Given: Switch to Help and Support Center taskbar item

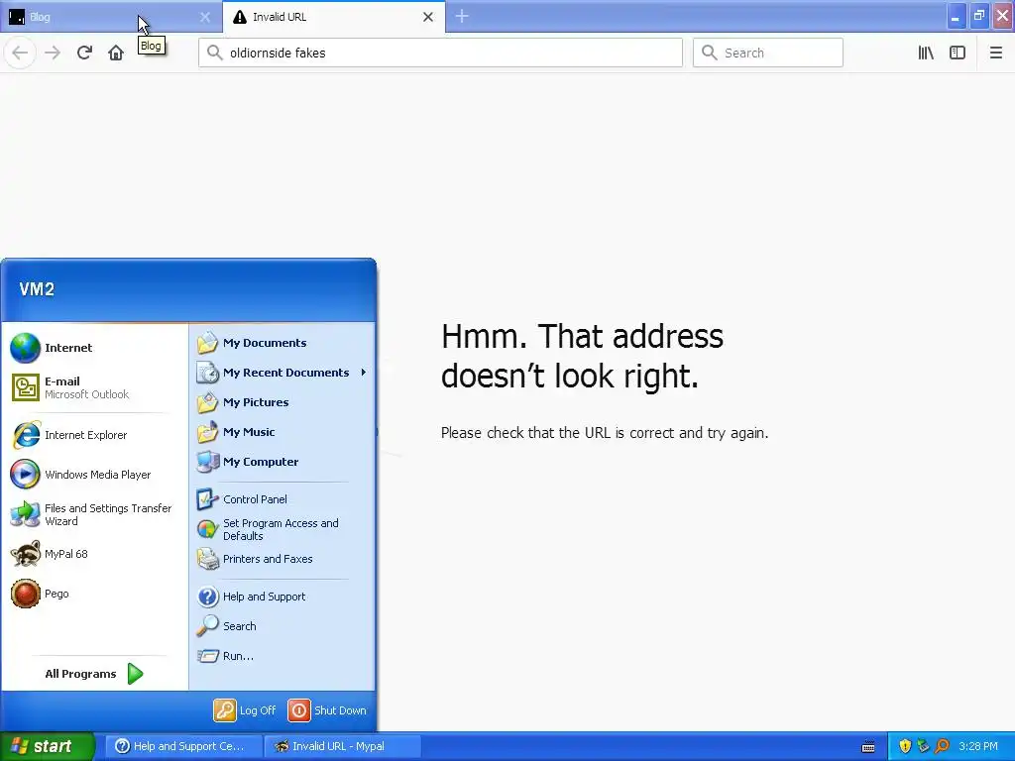Looking at the screenshot, I should coord(182,746).
